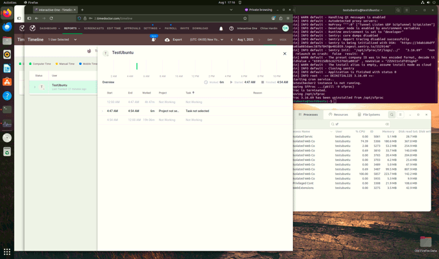Open the New York timezone dropdown
The image size is (439, 259).
[x=207, y=39]
